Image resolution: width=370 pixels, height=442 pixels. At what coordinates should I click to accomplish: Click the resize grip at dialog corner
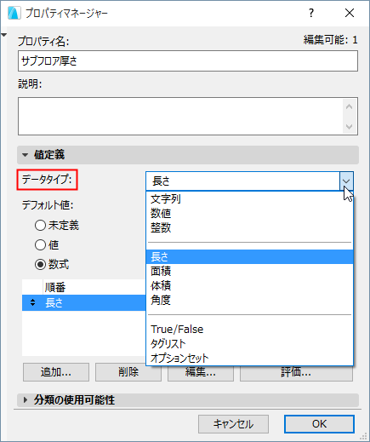point(364,436)
